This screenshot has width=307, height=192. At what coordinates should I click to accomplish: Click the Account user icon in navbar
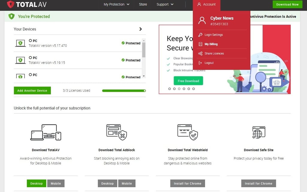pyautogui.click(x=199, y=4)
